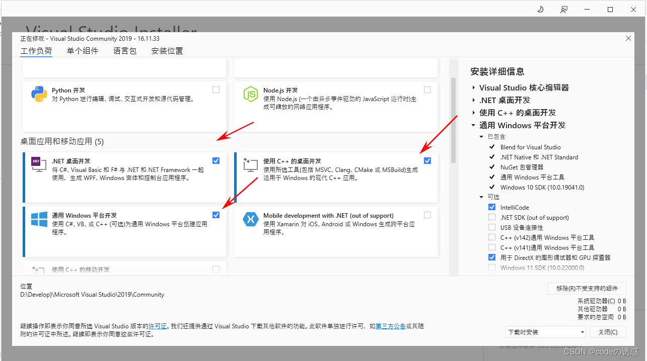Uncheck the .NET 桌面开发 workload checkbox

[x=216, y=160]
